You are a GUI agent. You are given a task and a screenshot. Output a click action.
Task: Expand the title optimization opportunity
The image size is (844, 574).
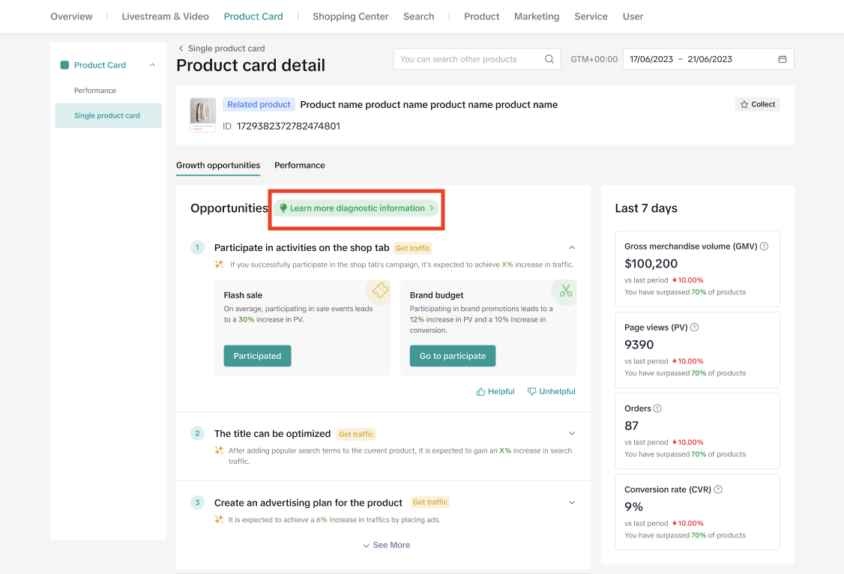(x=572, y=433)
